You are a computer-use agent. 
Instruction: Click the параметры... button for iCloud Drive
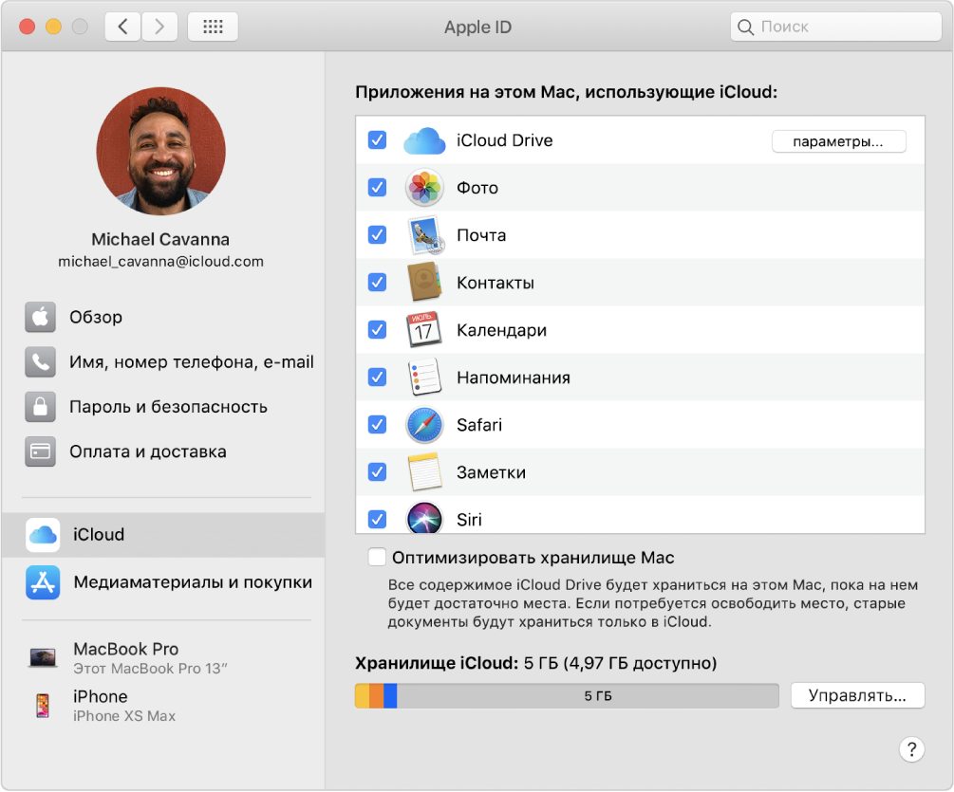838,141
